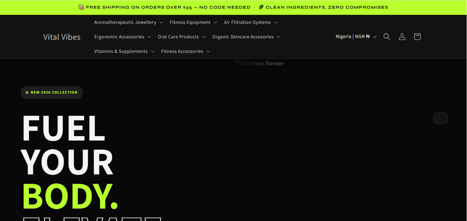467x221 pixels.
Task: Expand Ergonomic Accessories menu
Action: click(122, 37)
